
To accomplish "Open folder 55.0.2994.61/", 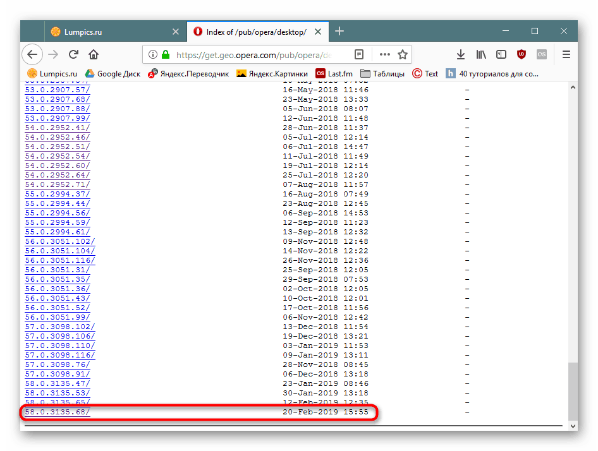I will [x=57, y=232].
